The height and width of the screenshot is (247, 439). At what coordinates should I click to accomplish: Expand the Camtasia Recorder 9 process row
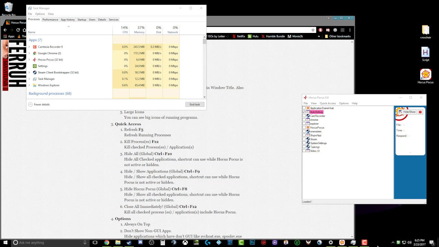(x=29, y=47)
